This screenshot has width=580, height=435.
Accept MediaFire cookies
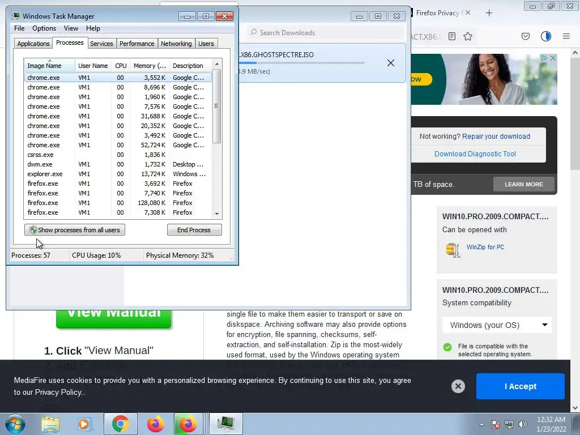521,386
